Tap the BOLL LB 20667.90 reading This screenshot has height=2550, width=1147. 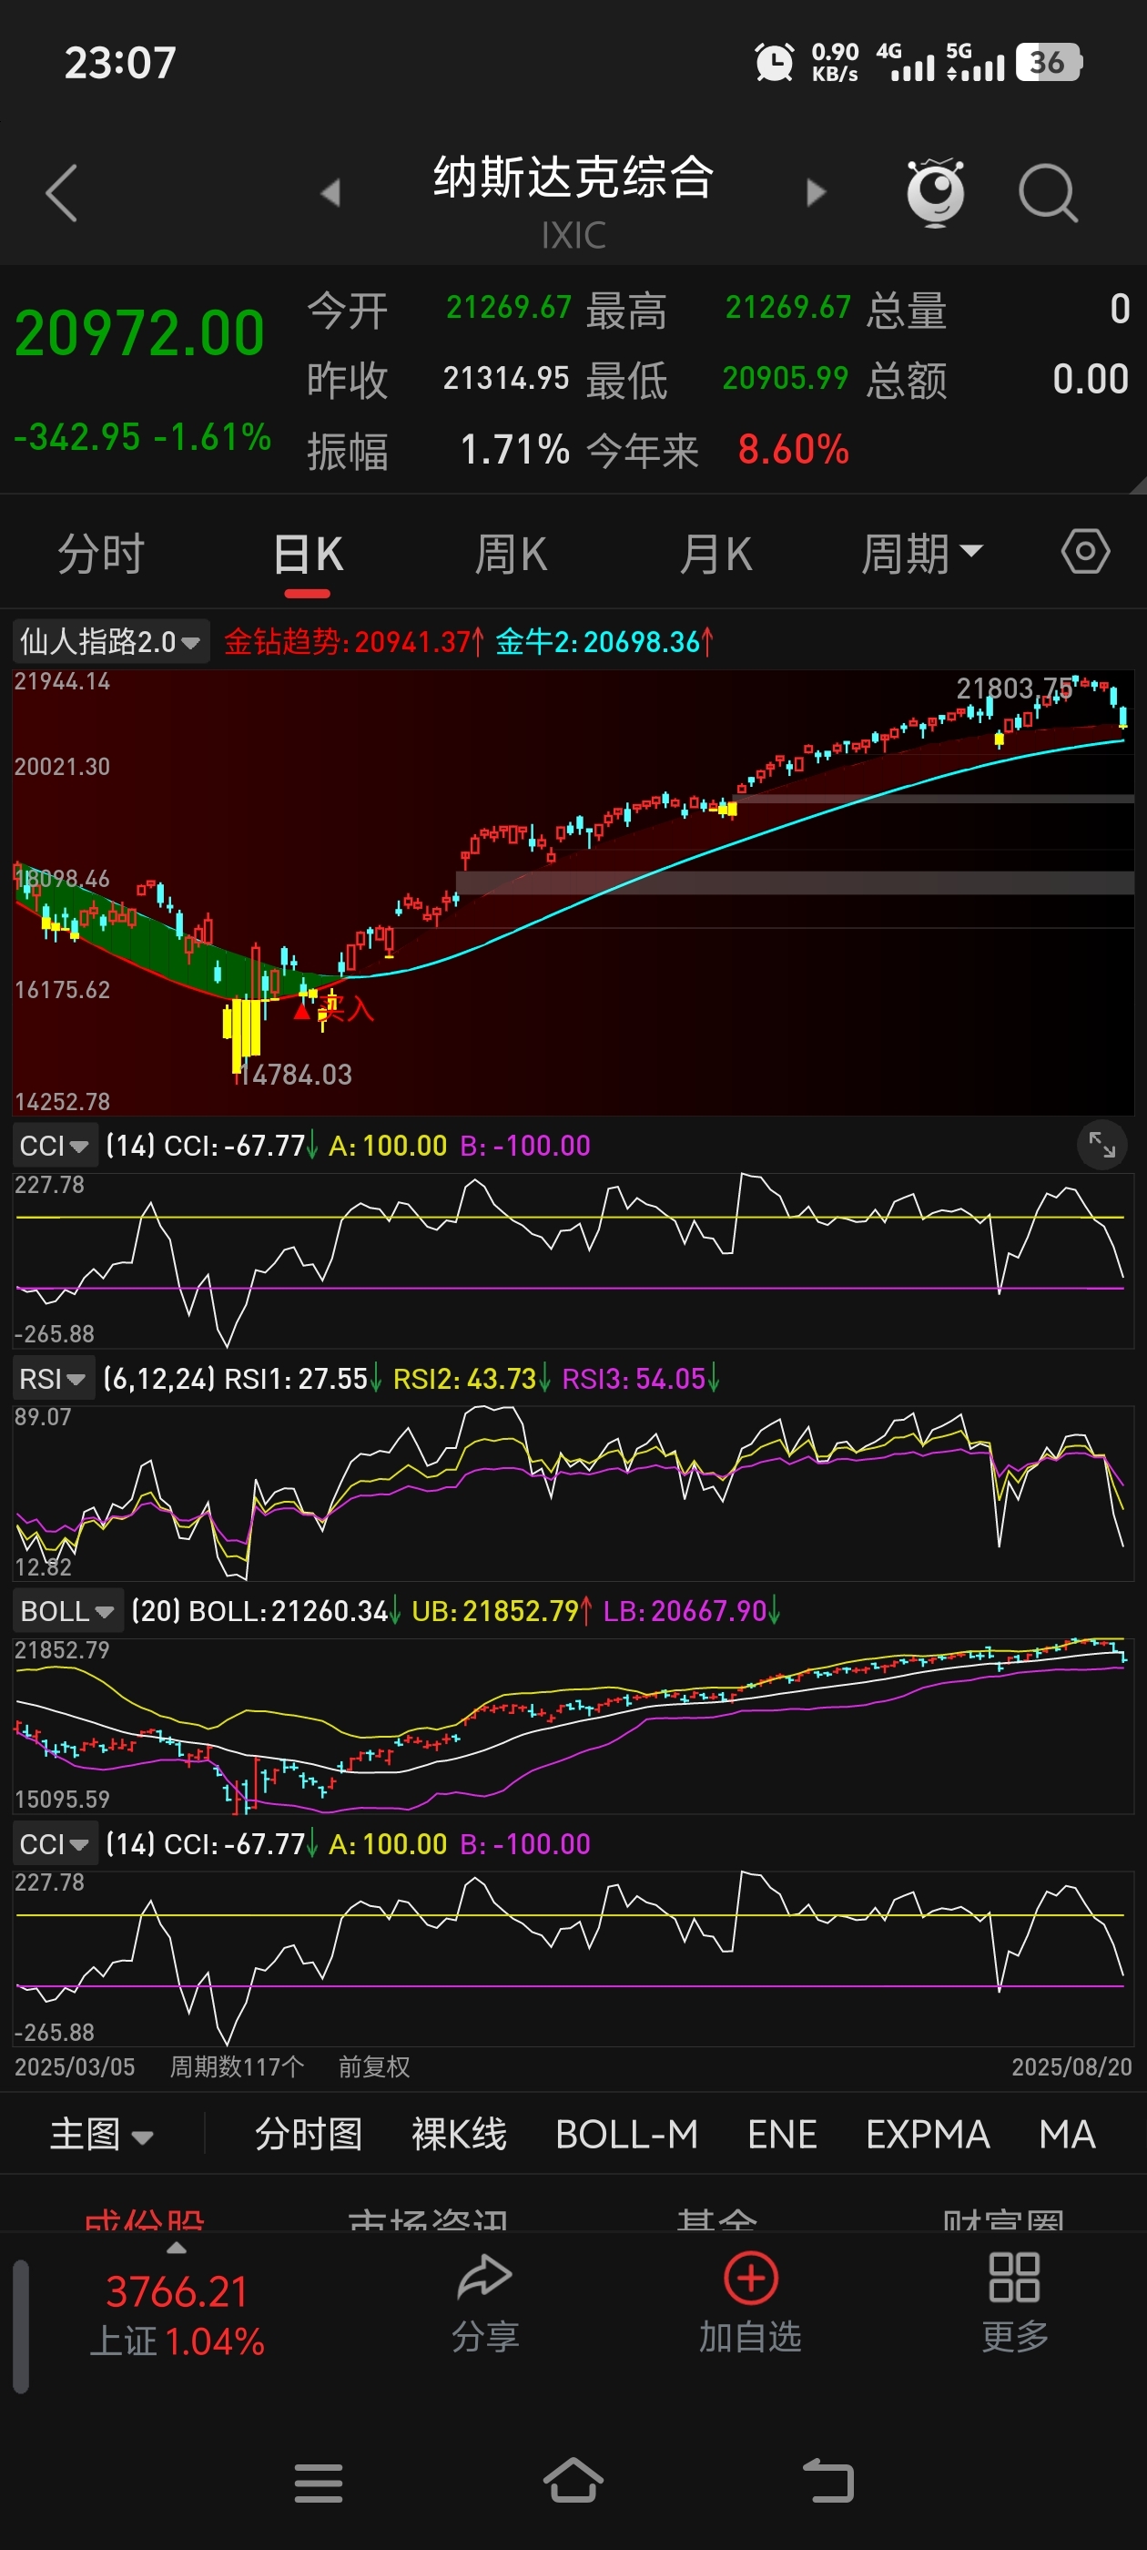click(692, 1612)
